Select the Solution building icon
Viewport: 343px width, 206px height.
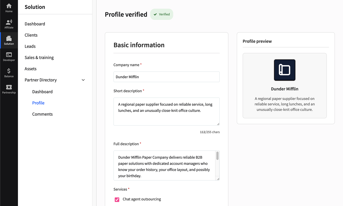pyautogui.click(x=9, y=39)
